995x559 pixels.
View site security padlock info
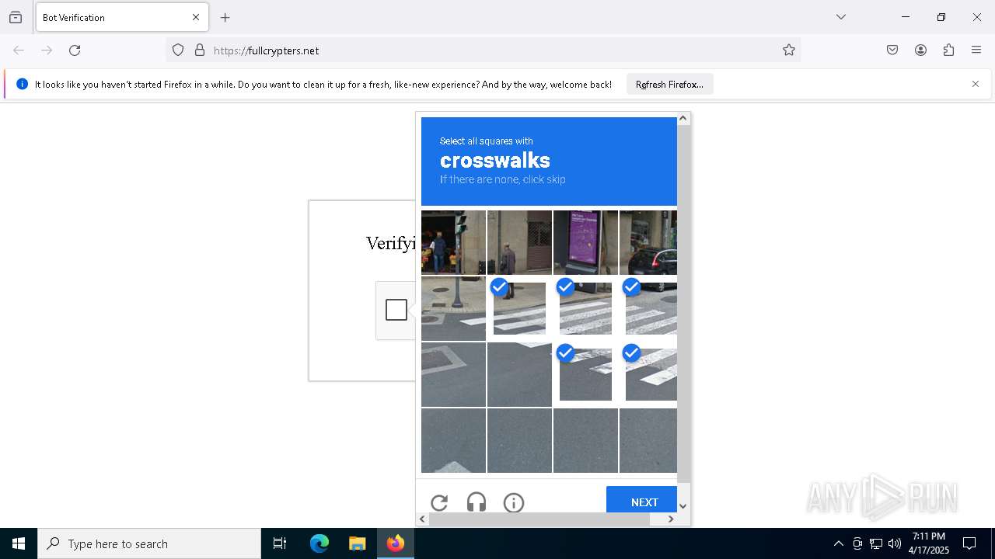(x=200, y=50)
